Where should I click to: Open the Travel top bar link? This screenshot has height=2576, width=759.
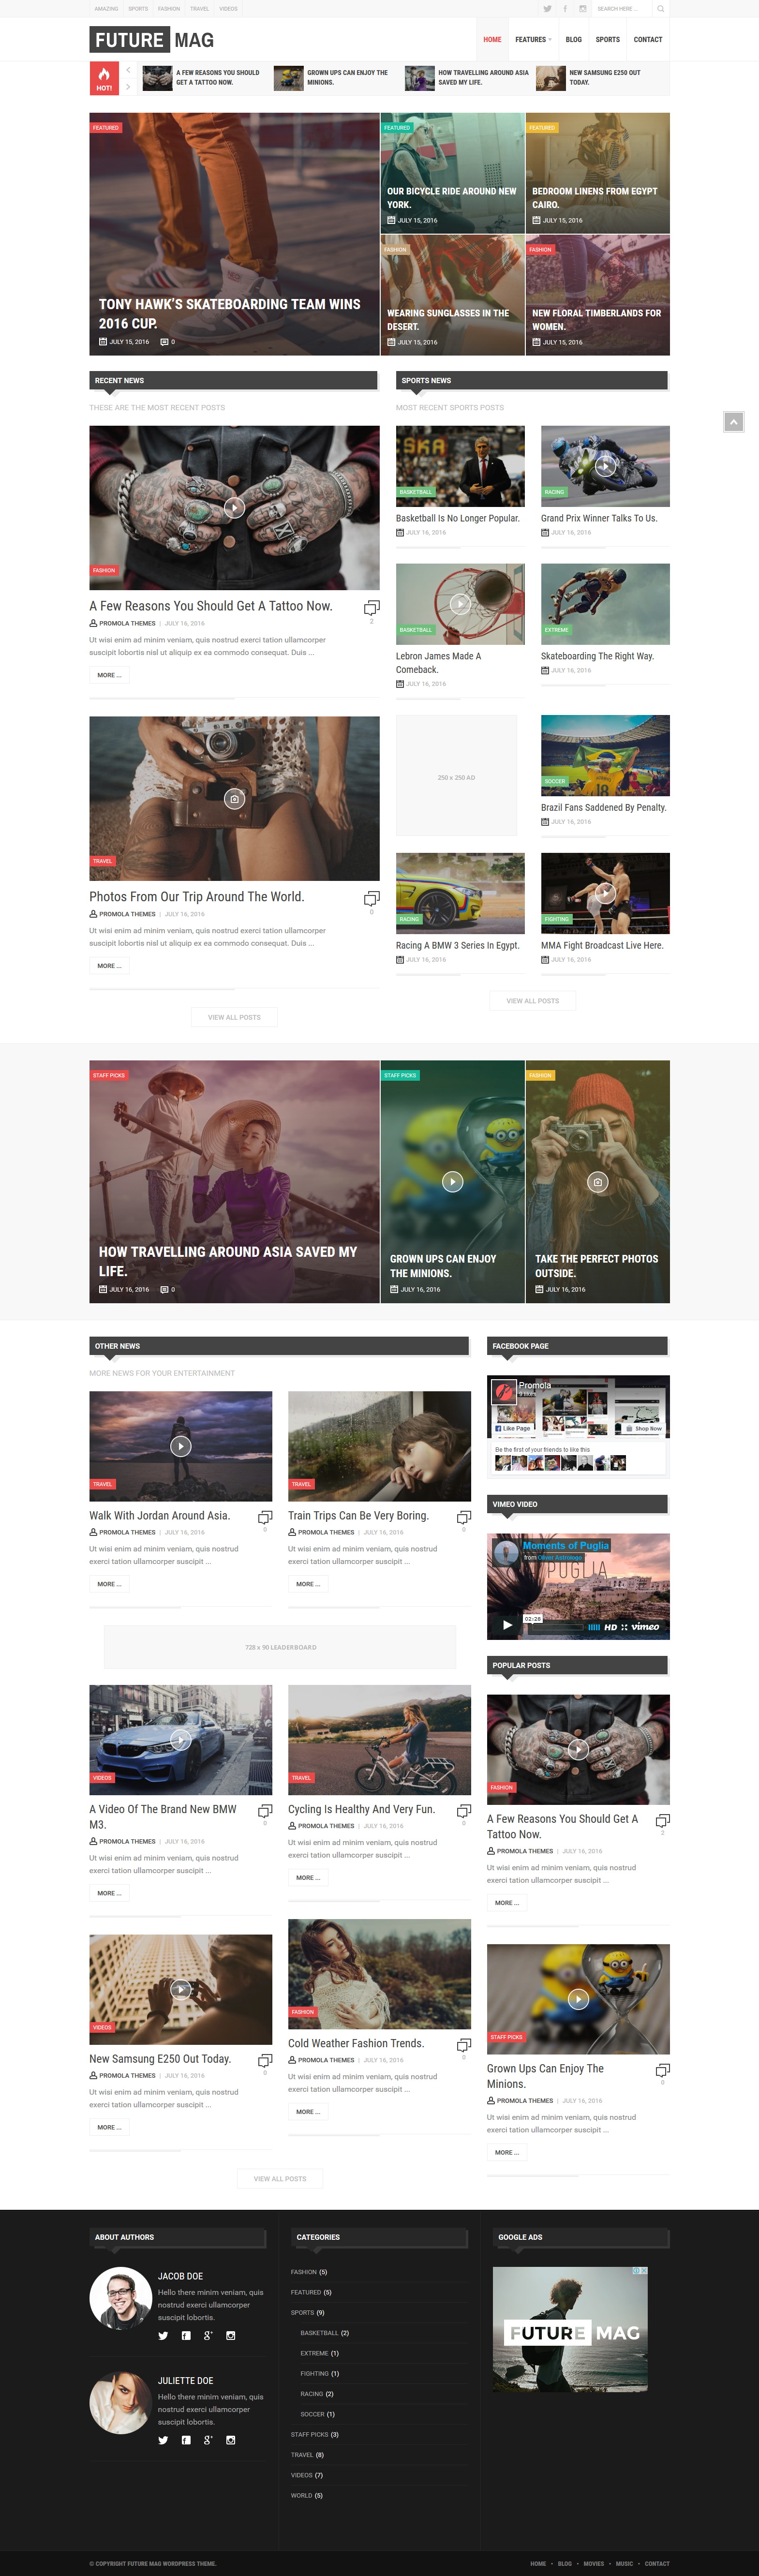[x=200, y=9]
